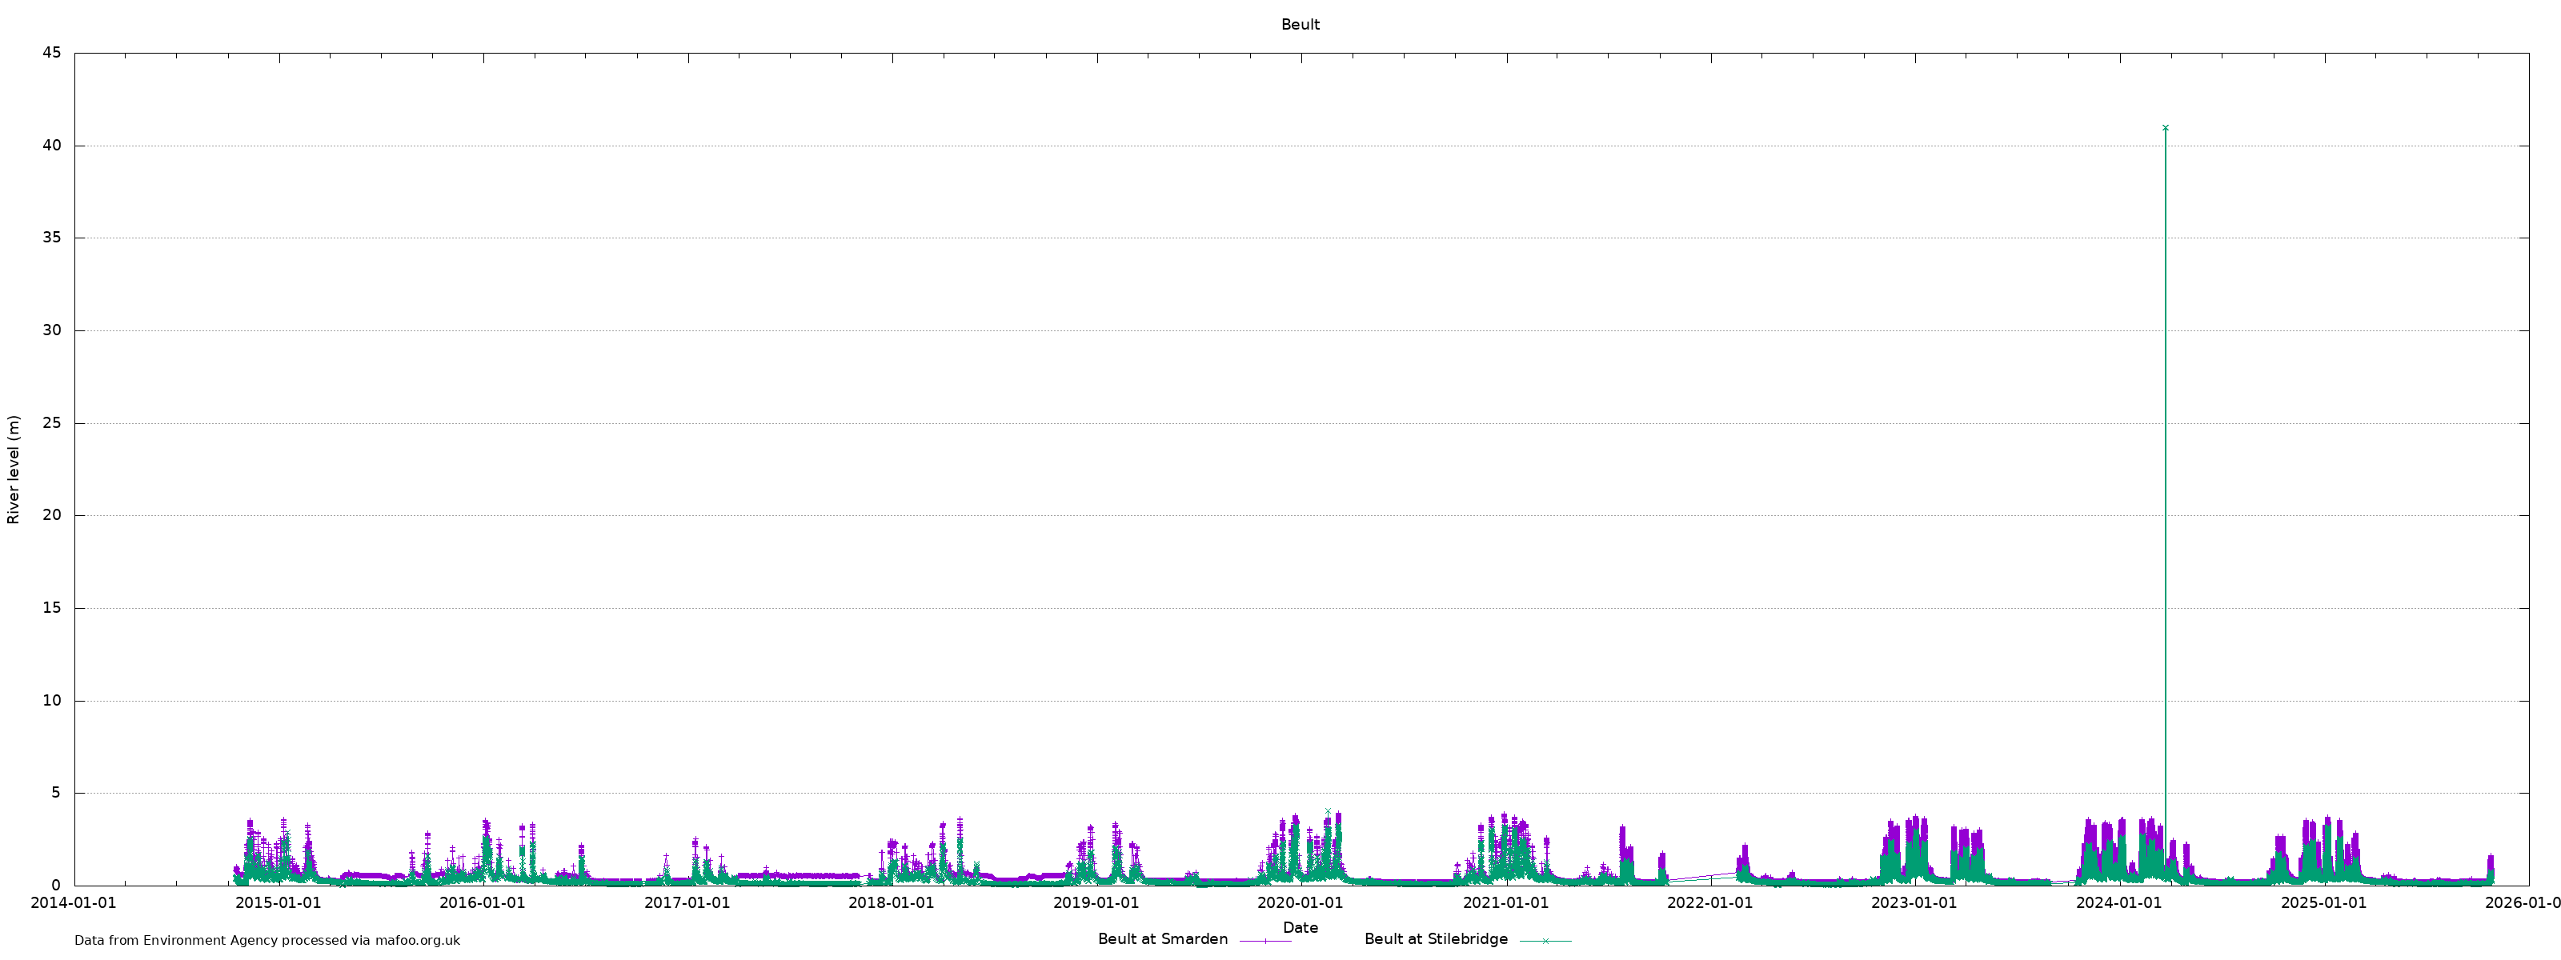Click the 25 y-axis tick label
The height and width of the screenshot is (960, 2561).
point(52,423)
